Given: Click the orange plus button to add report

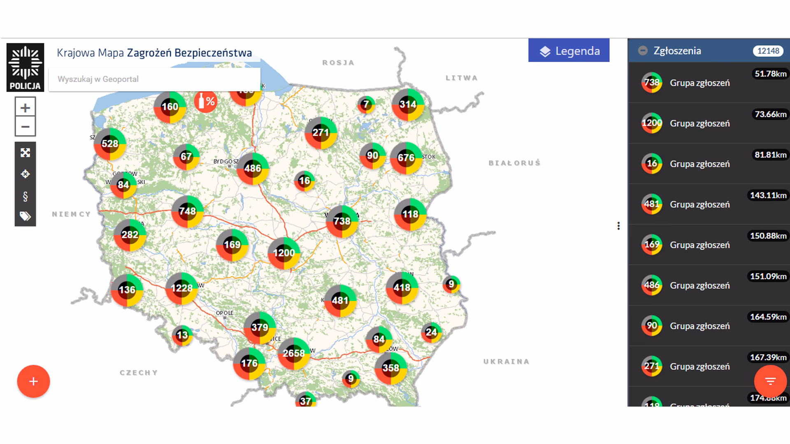Looking at the screenshot, I should pos(33,381).
